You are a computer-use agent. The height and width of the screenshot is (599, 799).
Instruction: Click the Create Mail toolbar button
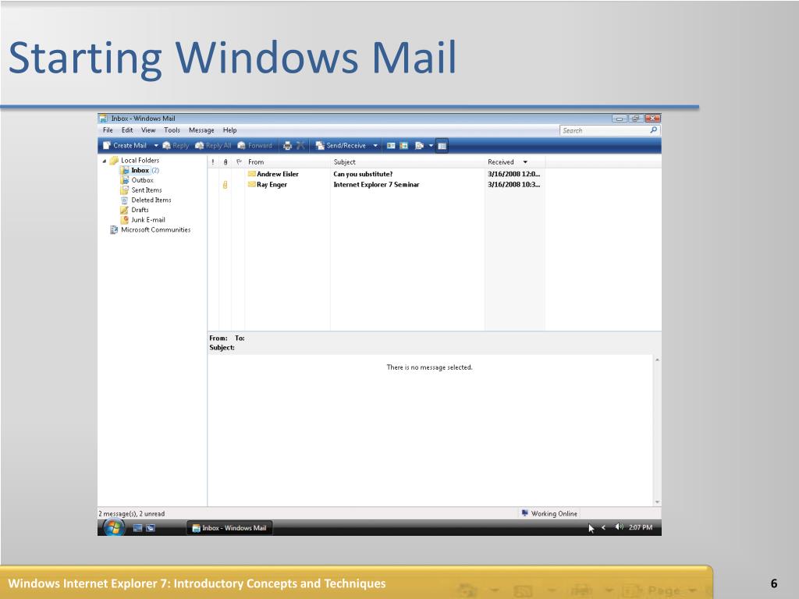click(125, 146)
